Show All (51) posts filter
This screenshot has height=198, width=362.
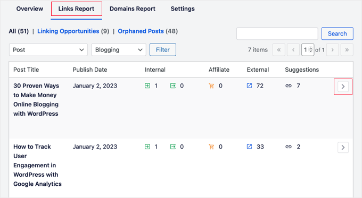pyautogui.click(x=19, y=31)
